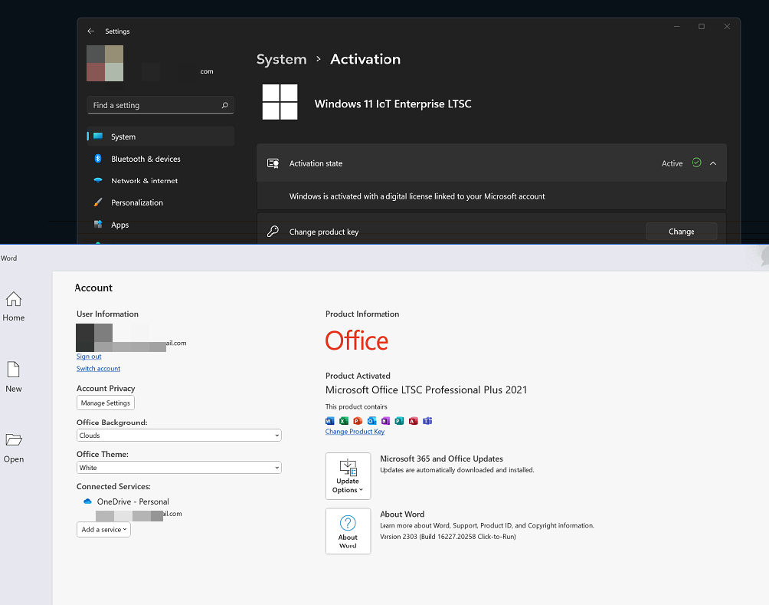
Task: Click the Bluetooth icon in Settings sidebar
Action: [x=98, y=158]
